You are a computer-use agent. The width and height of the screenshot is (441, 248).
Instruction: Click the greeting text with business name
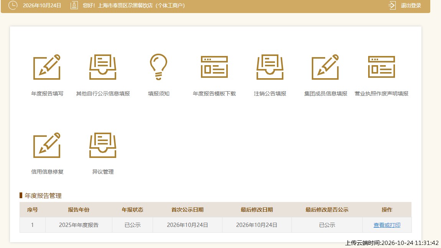coord(134,5)
